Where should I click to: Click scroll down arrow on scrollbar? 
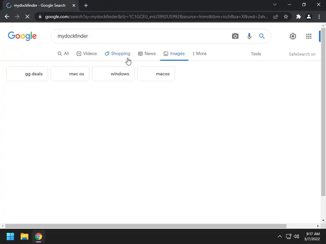(323, 220)
